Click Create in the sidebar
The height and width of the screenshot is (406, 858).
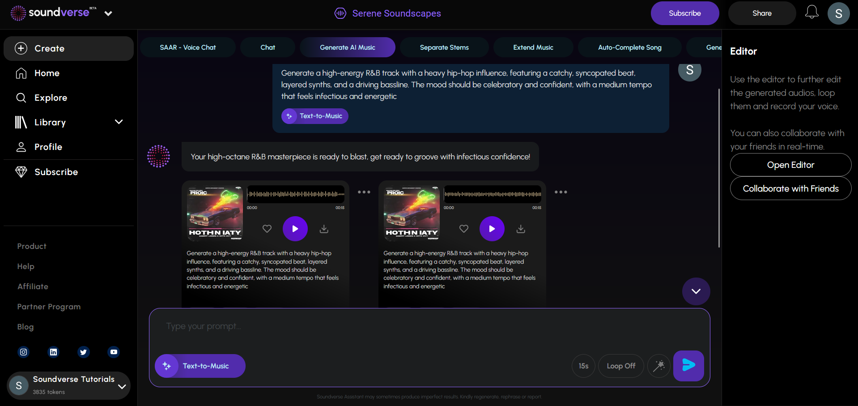(x=68, y=48)
